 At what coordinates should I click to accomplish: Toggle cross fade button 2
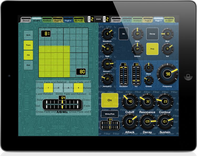[x=58, y=88]
